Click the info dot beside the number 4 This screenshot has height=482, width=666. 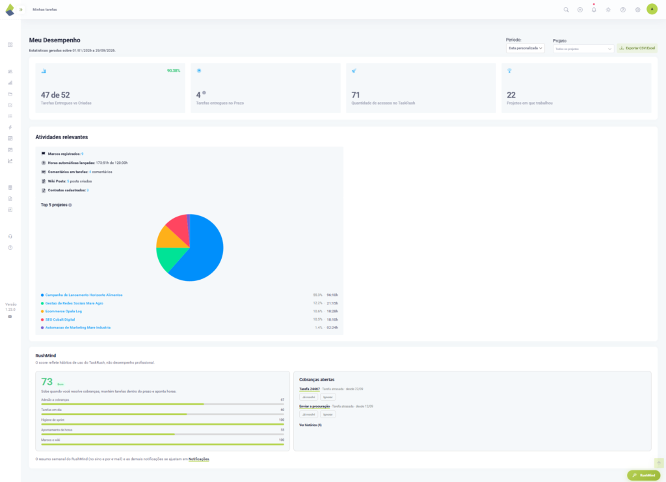pos(204,92)
